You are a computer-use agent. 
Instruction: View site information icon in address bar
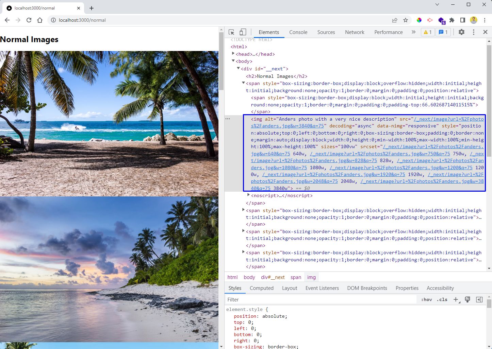tap(53, 20)
